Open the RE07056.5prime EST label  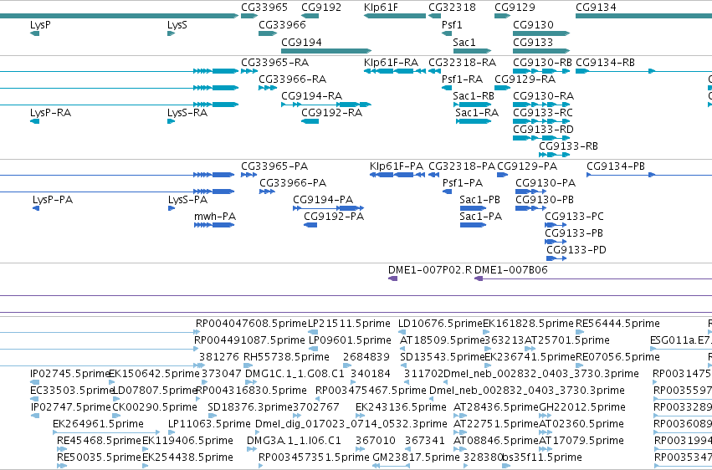pyautogui.click(x=617, y=357)
